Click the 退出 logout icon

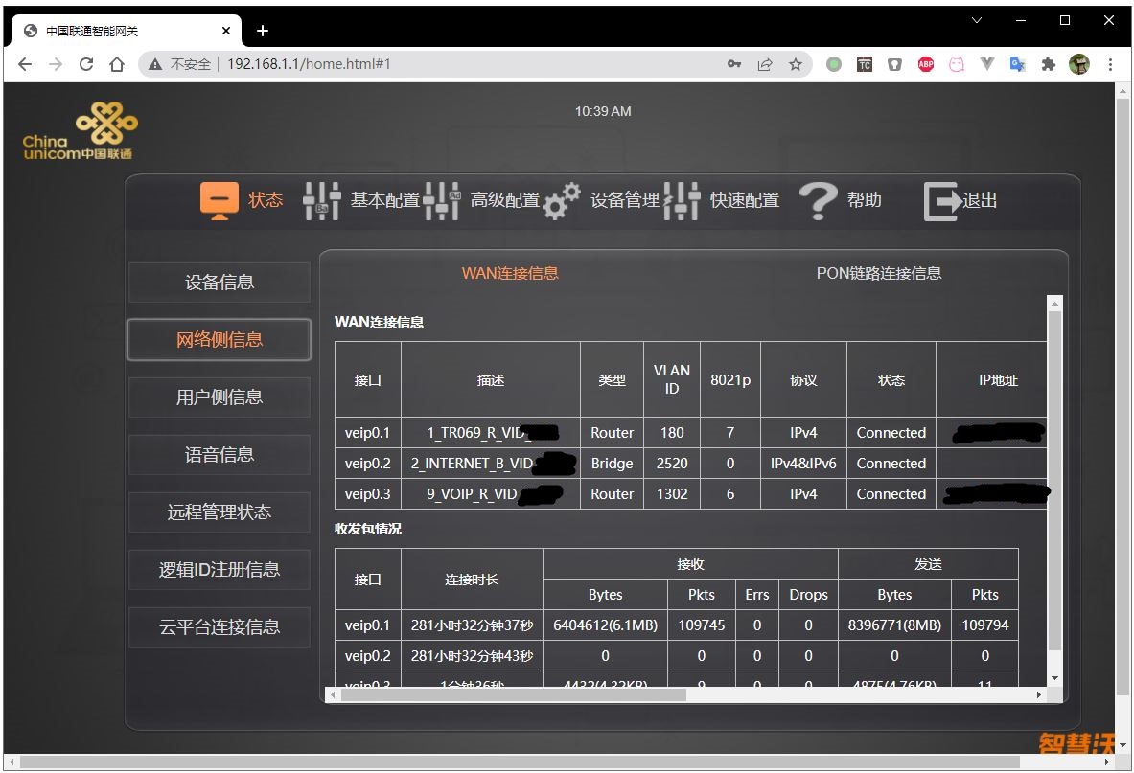942,201
